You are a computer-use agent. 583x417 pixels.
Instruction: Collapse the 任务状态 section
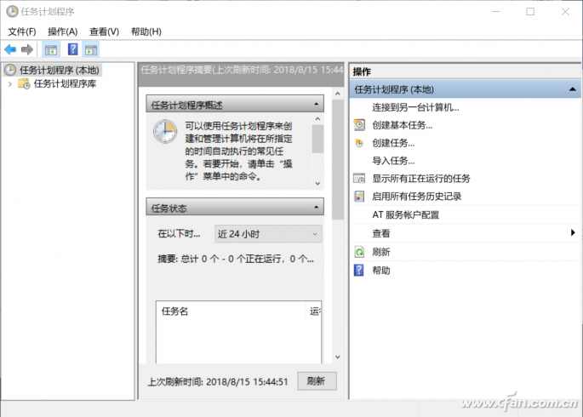tap(317, 208)
